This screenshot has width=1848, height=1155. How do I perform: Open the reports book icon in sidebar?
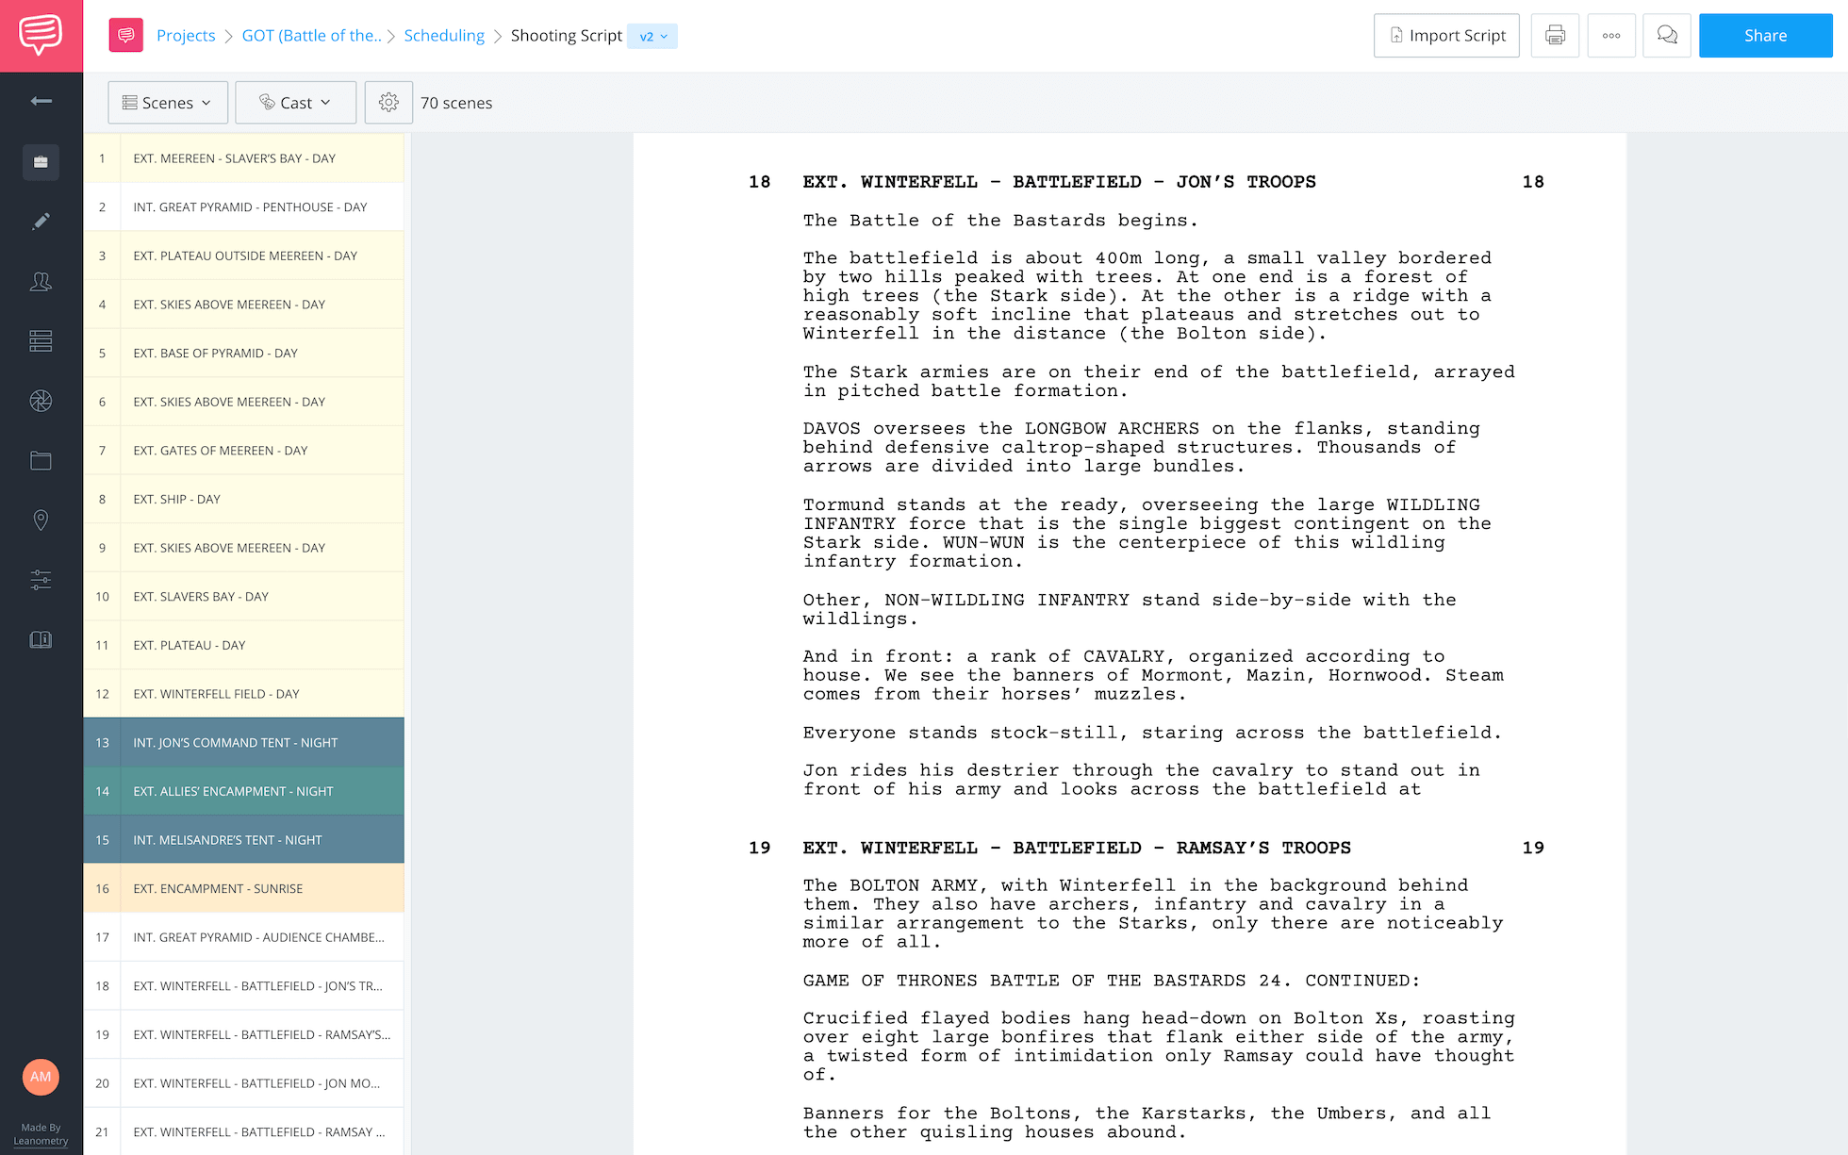(x=41, y=639)
